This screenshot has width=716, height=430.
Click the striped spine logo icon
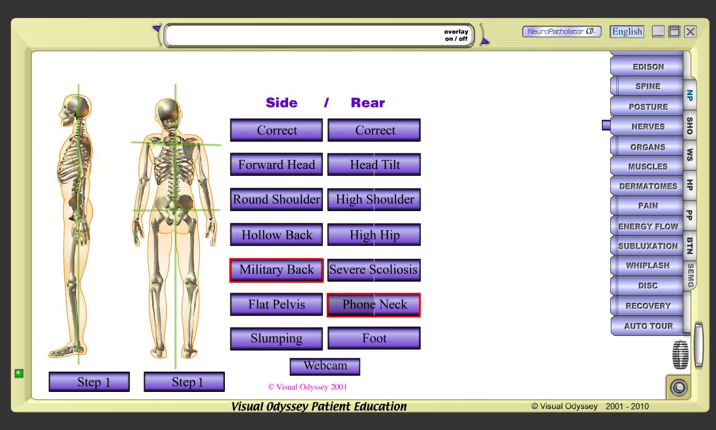click(x=680, y=354)
